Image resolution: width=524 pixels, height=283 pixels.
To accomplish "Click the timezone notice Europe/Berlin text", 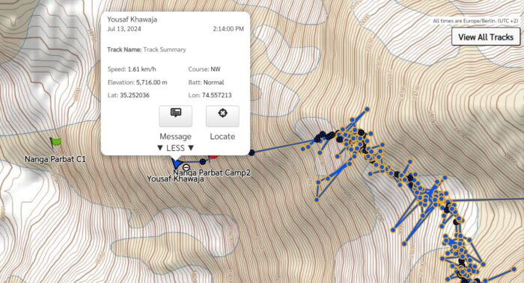I will pos(475,21).
